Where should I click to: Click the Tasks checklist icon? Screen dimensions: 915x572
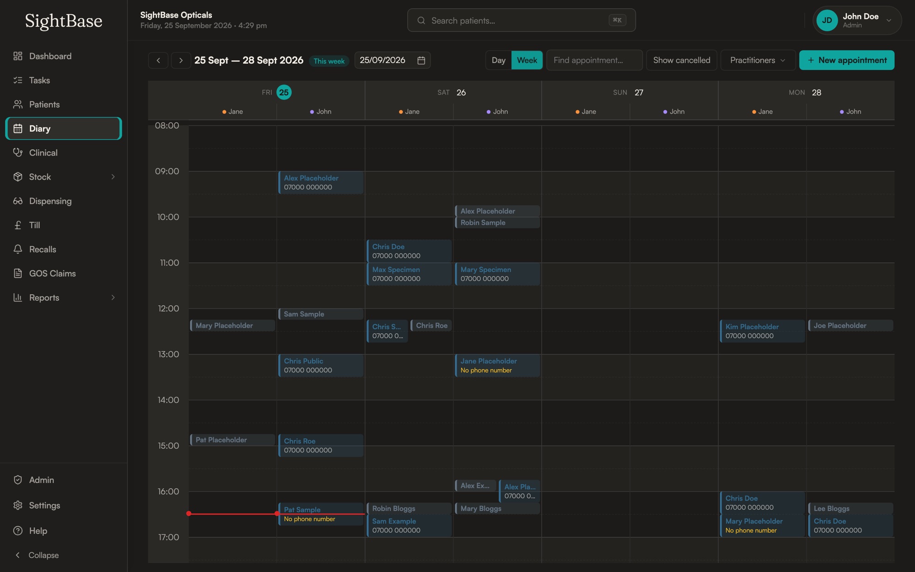(18, 80)
